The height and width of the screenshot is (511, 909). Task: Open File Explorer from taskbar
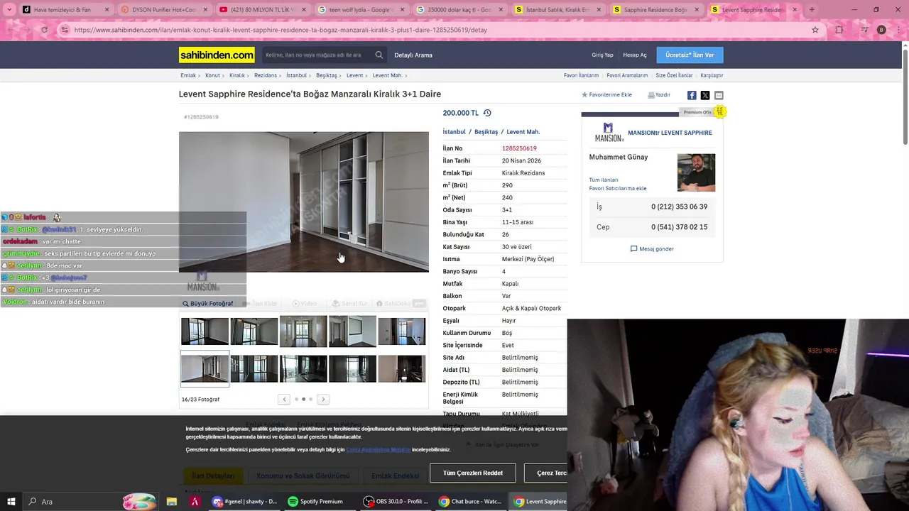click(x=172, y=502)
